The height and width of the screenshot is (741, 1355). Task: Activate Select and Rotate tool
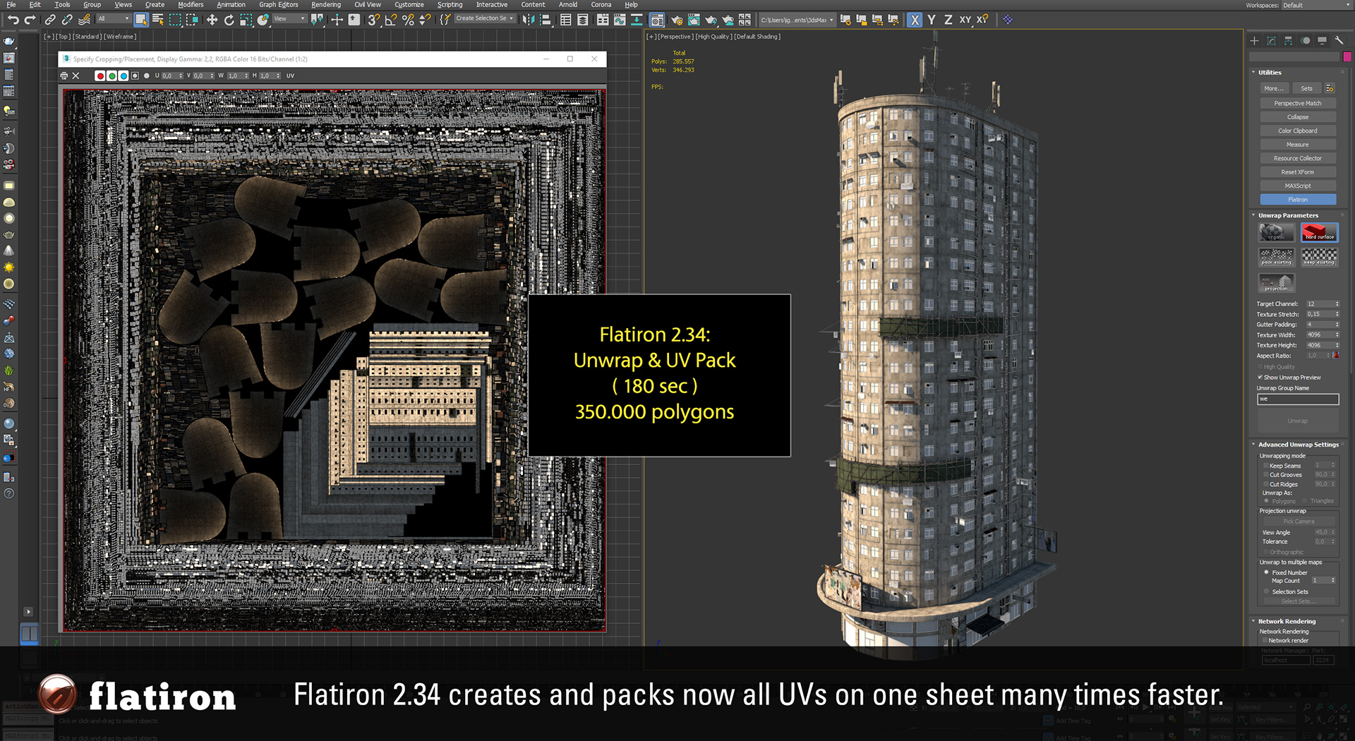tap(229, 20)
